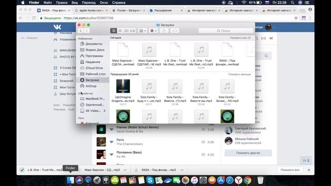This screenshot has height=186, width=331.
Task: Select the 5sta Family - Вместе мы.mp3 file
Action: (201, 91)
